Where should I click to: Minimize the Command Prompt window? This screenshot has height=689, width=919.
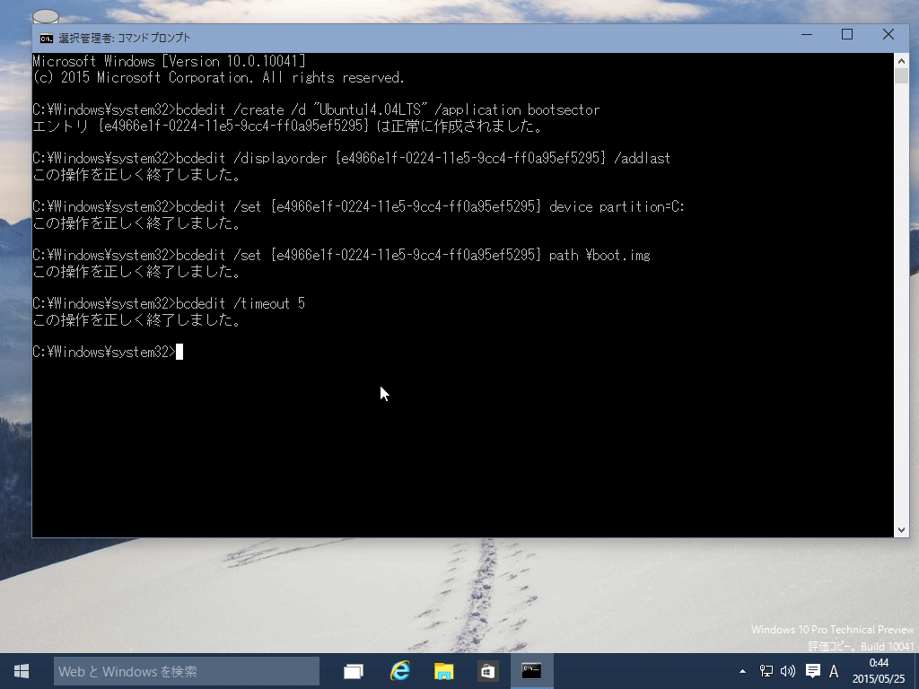(x=807, y=35)
